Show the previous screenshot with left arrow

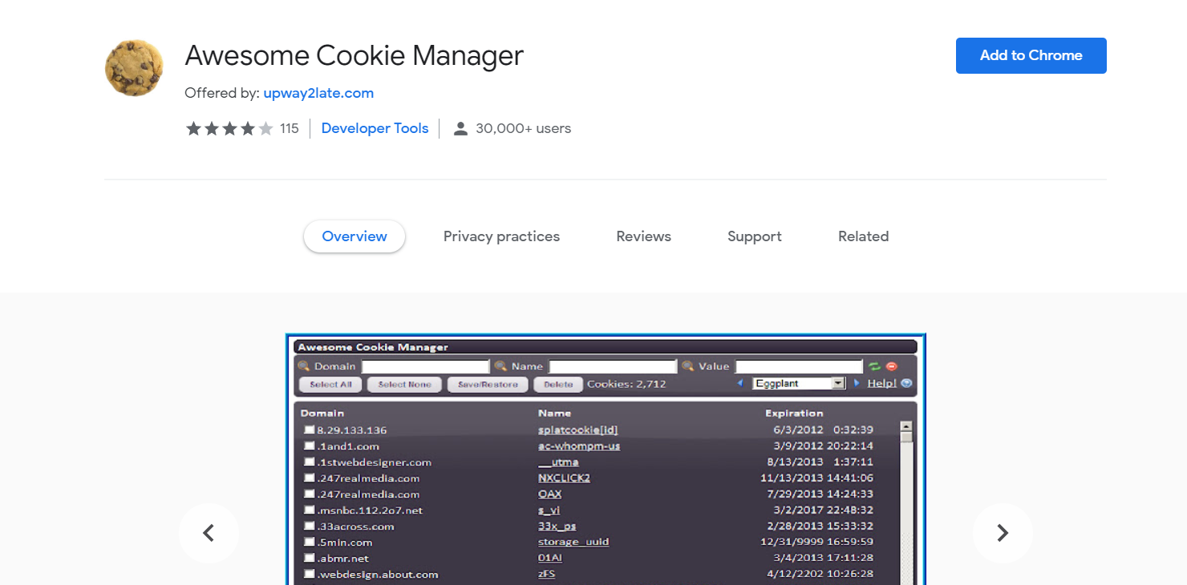point(209,533)
